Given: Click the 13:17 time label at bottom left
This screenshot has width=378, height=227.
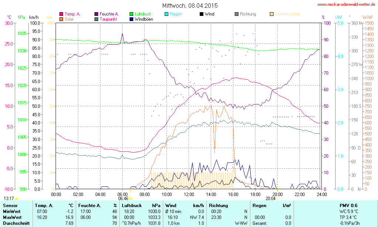Looking at the screenshot, I should (9, 198).
